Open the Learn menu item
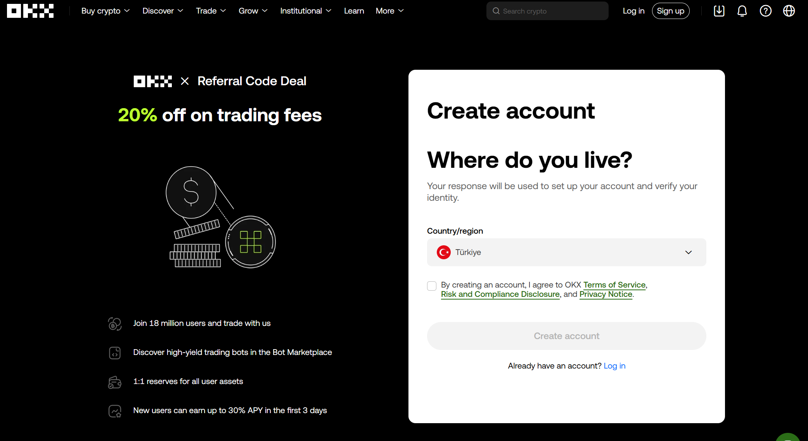Image resolution: width=808 pixels, height=441 pixels. coord(354,11)
